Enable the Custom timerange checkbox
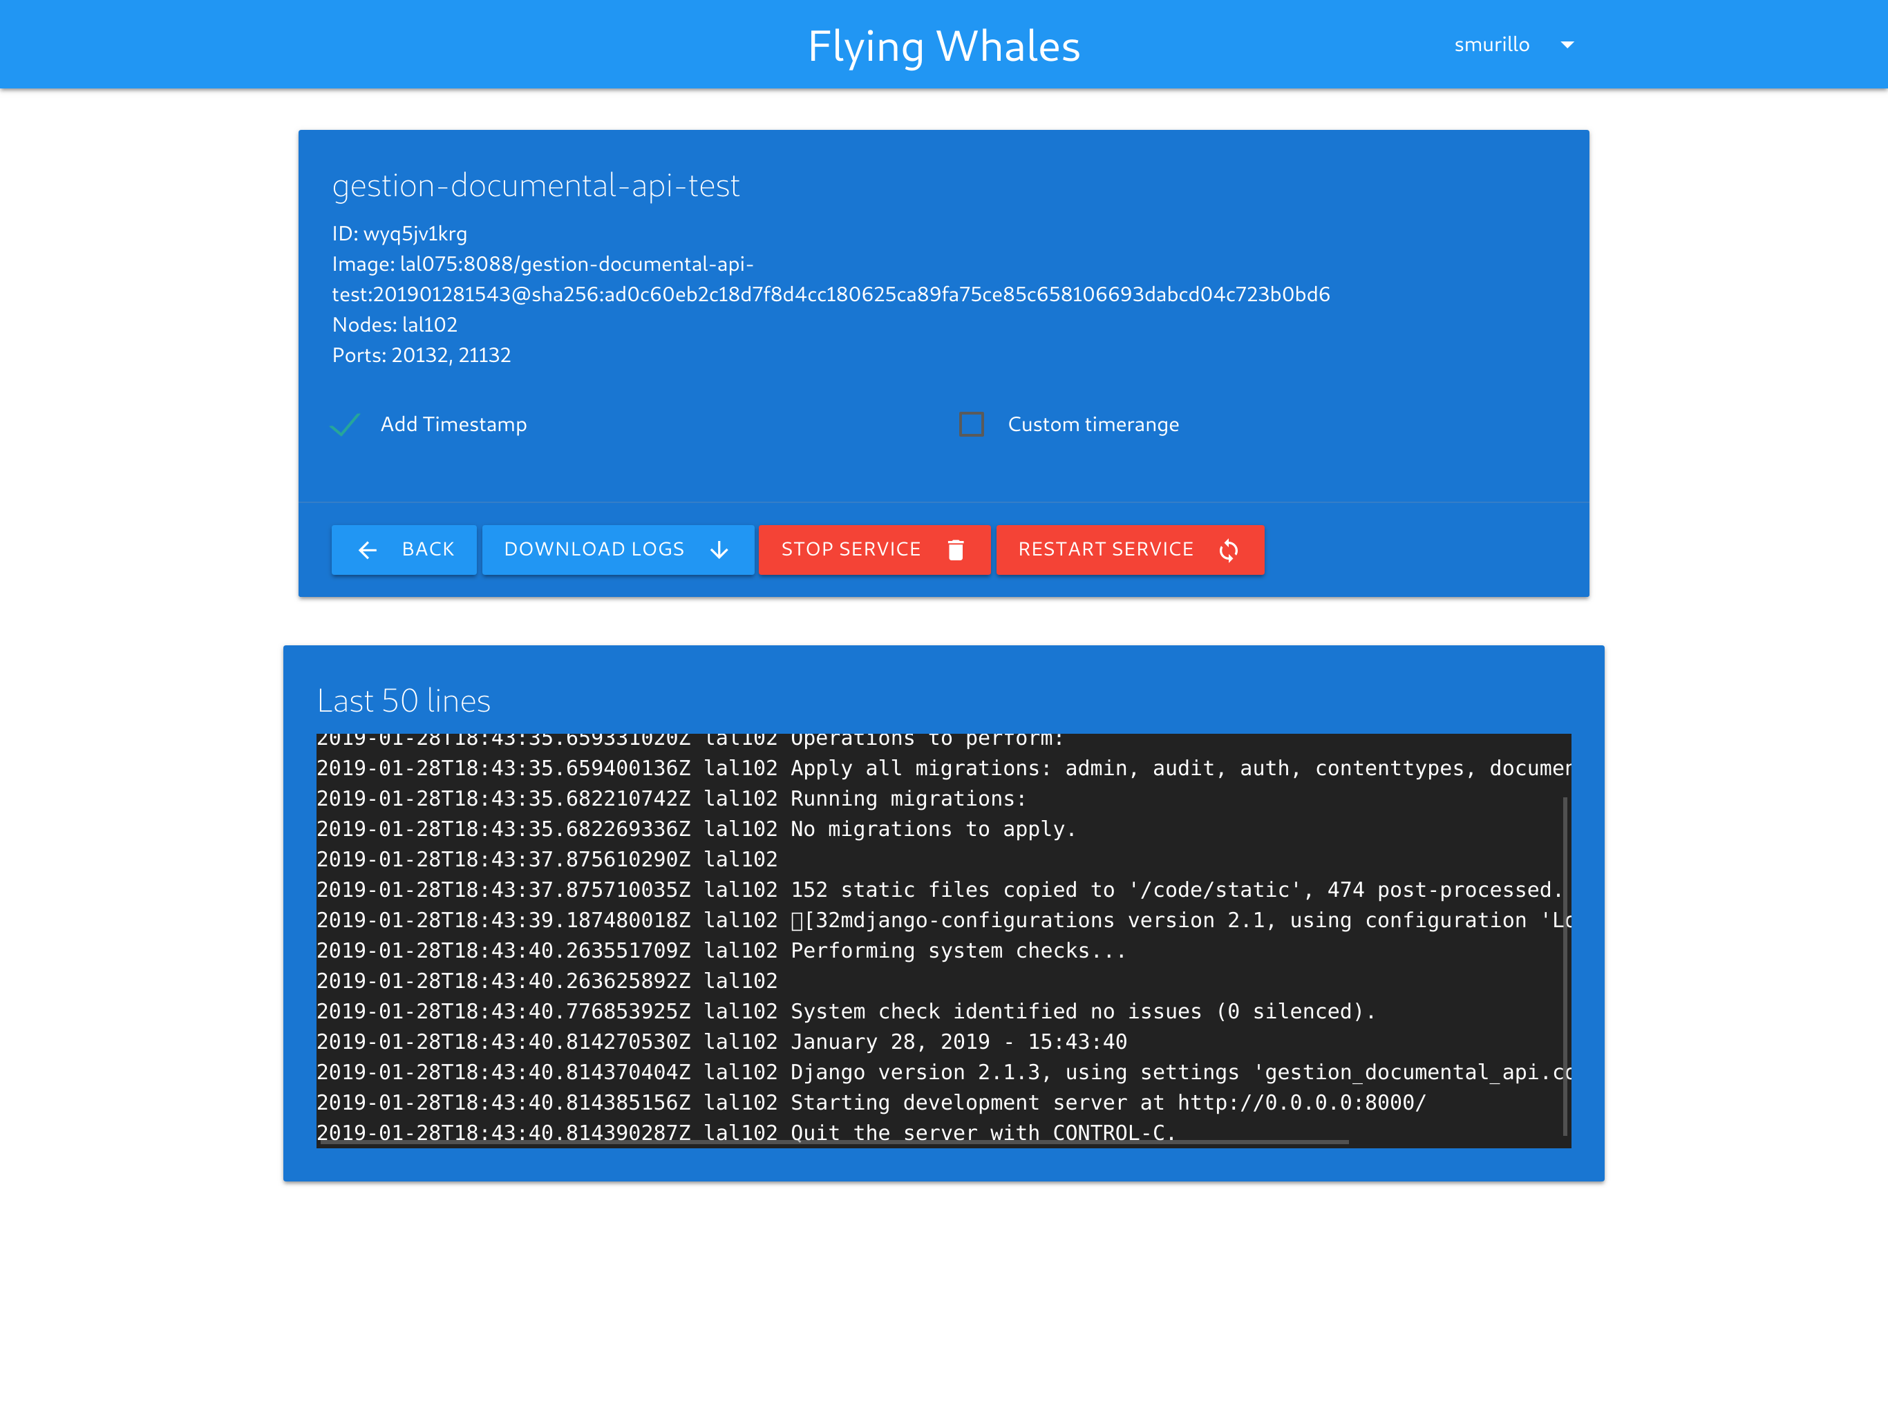Screen dimensions: 1888x1415 (x=972, y=424)
